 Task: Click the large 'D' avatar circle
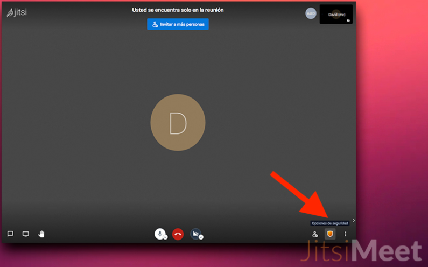(178, 123)
